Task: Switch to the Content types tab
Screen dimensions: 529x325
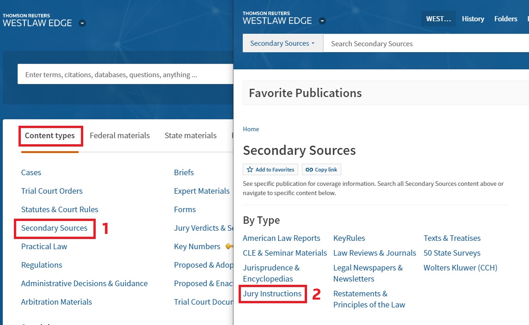Action: point(50,135)
